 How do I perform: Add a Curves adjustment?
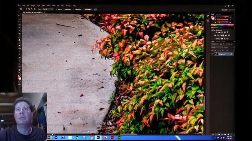[x=222, y=33]
